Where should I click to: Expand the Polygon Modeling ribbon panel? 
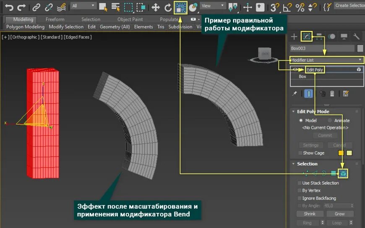click(25, 27)
